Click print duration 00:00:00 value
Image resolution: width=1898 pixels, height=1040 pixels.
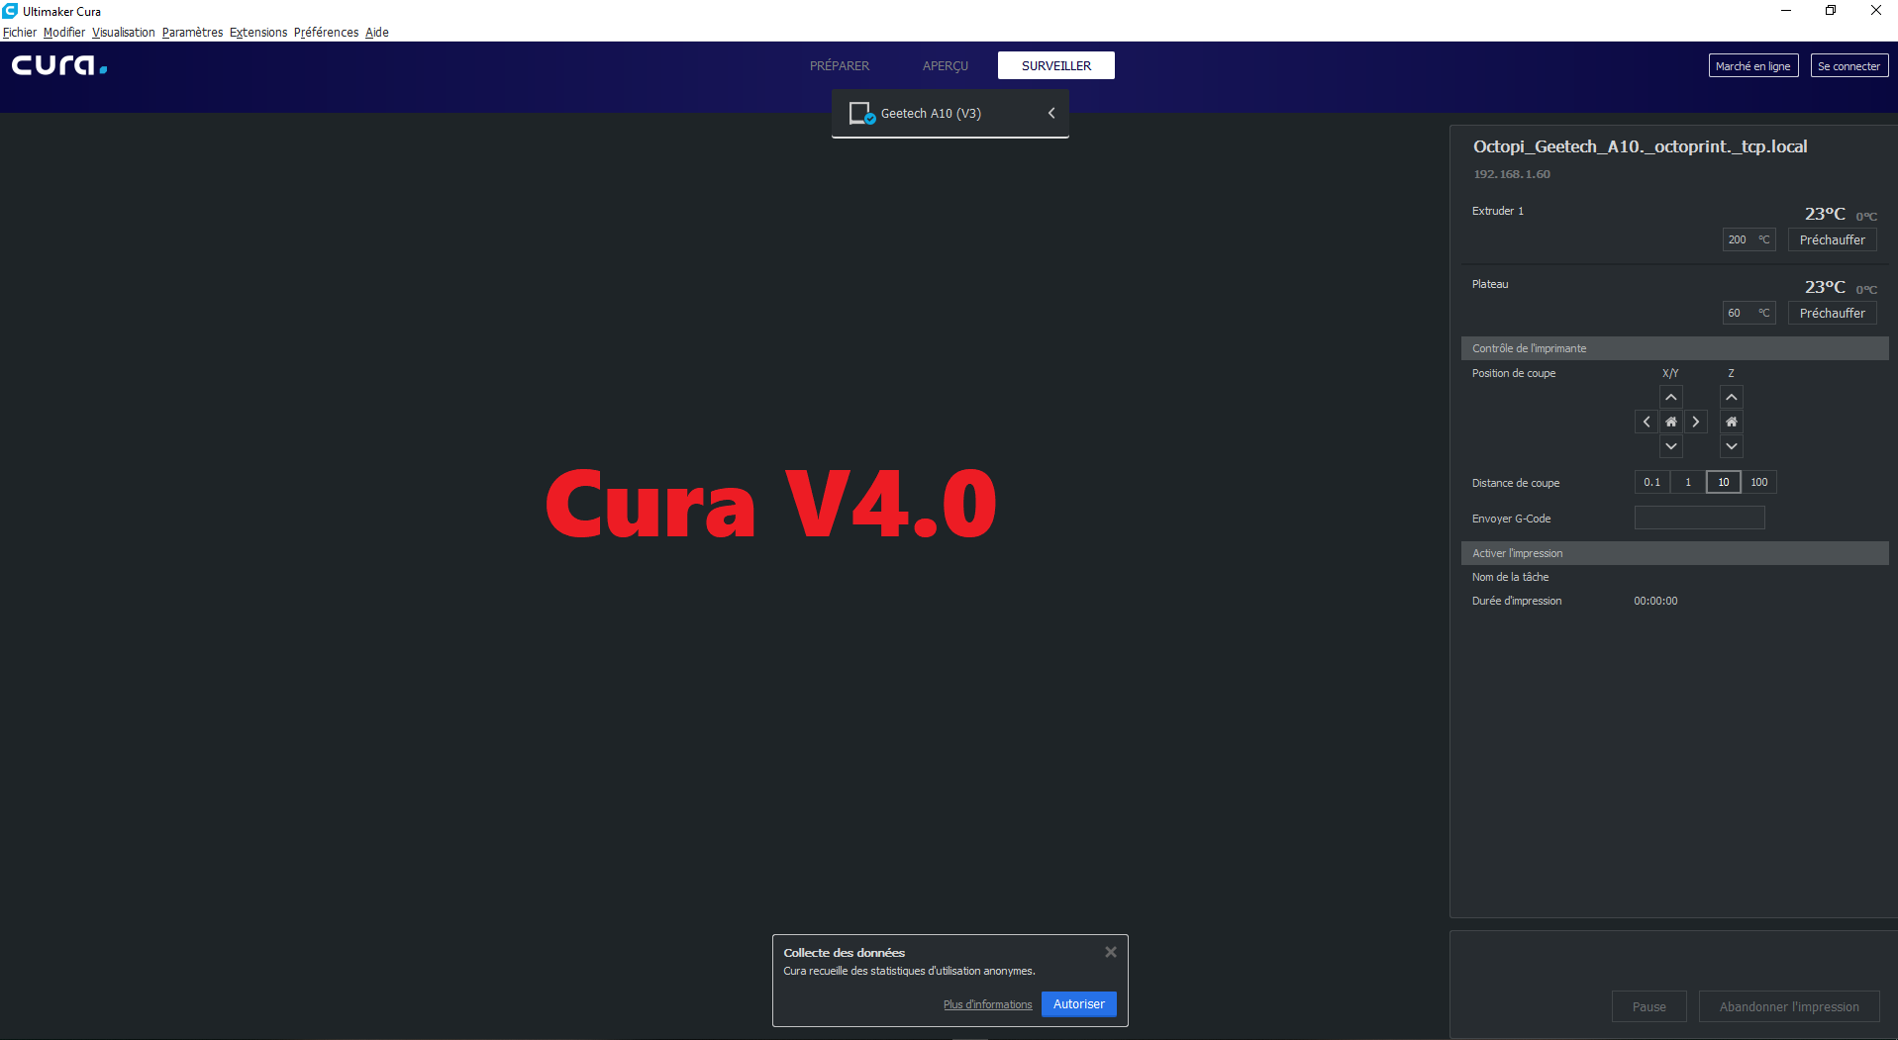tap(1655, 601)
